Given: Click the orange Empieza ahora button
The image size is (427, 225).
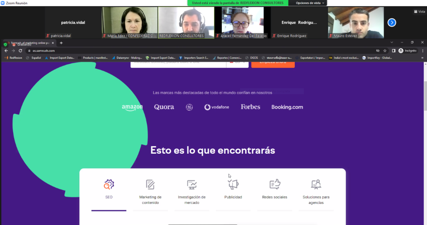Looking at the screenshot, I should (x=273, y=64).
